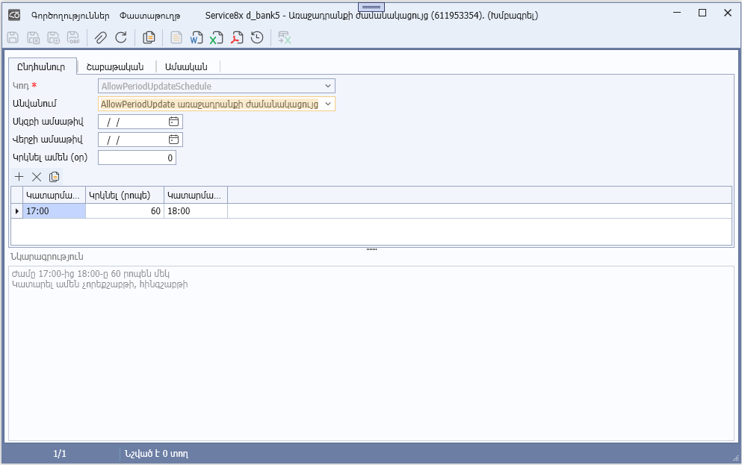
Task: Select the 17:00 cell in the grid
Action: coord(54,211)
